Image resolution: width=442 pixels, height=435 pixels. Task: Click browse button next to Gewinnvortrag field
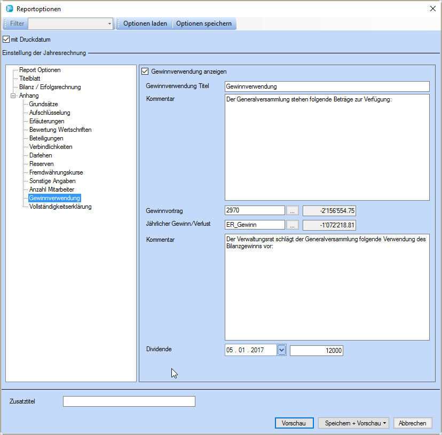tap(292, 210)
